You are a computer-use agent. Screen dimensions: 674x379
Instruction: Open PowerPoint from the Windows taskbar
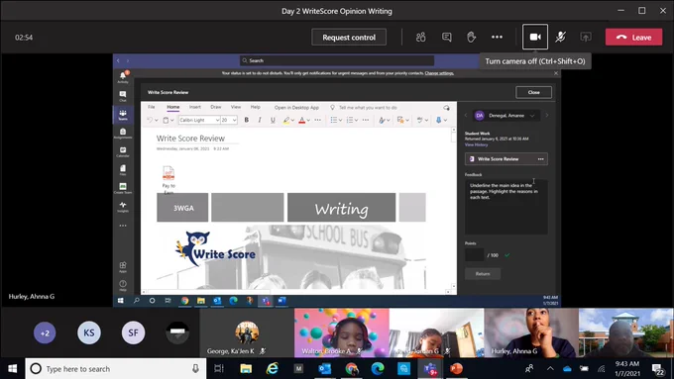(x=457, y=369)
